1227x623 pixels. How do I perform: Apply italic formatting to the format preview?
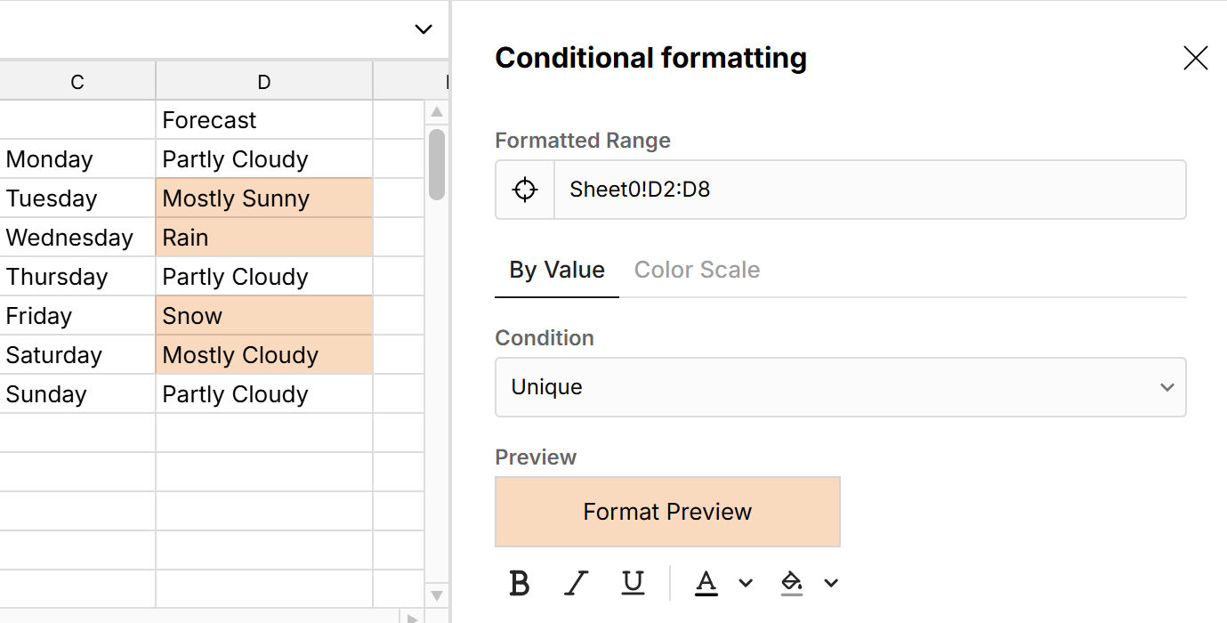576,583
